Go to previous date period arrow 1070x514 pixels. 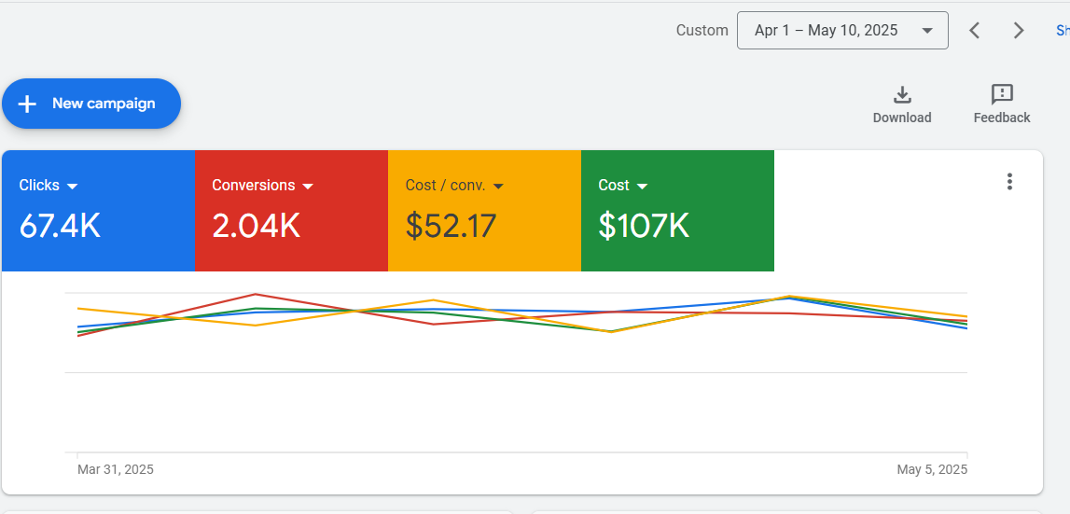[x=975, y=31]
